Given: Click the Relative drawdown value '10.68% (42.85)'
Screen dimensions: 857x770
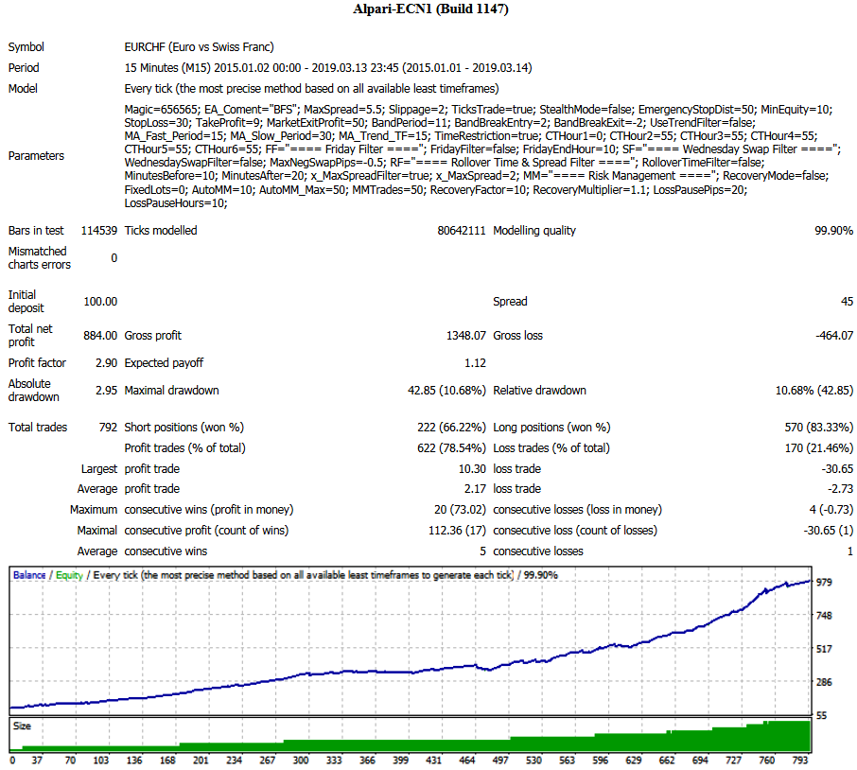Looking at the screenshot, I should [814, 390].
